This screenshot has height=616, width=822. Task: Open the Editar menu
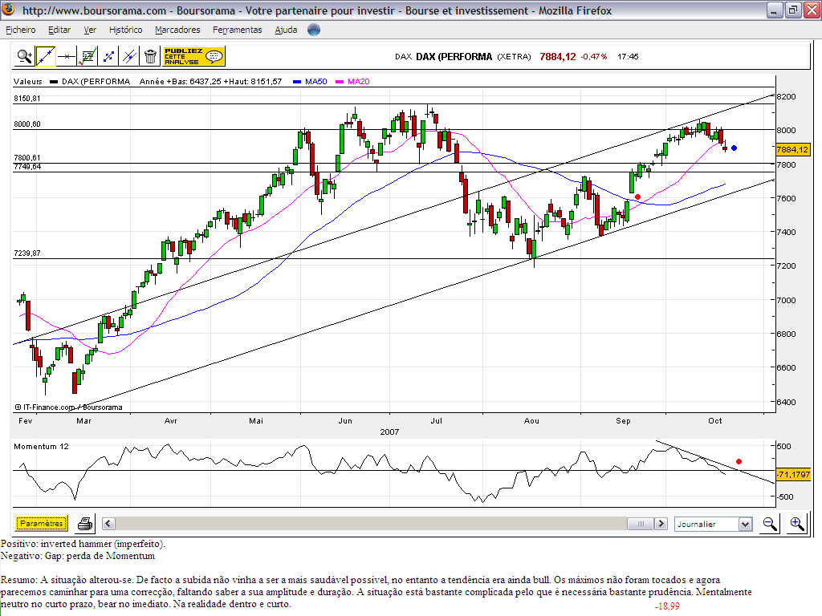click(59, 30)
